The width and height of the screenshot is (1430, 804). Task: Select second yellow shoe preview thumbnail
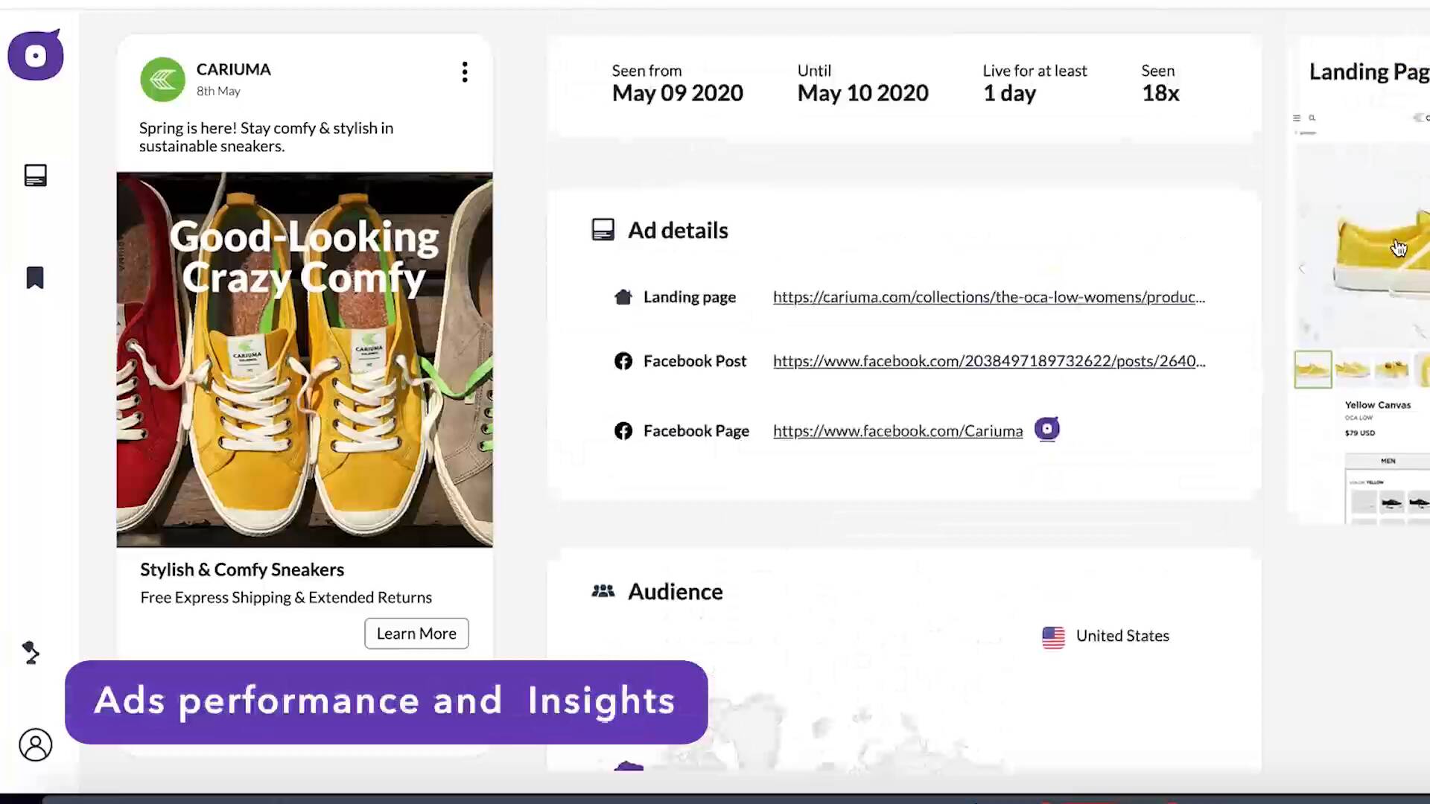[1352, 369]
